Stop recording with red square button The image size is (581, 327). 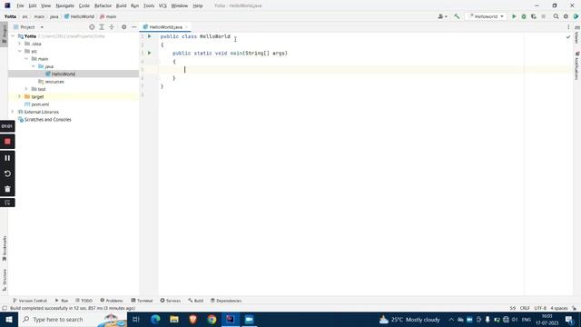pos(7,142)
